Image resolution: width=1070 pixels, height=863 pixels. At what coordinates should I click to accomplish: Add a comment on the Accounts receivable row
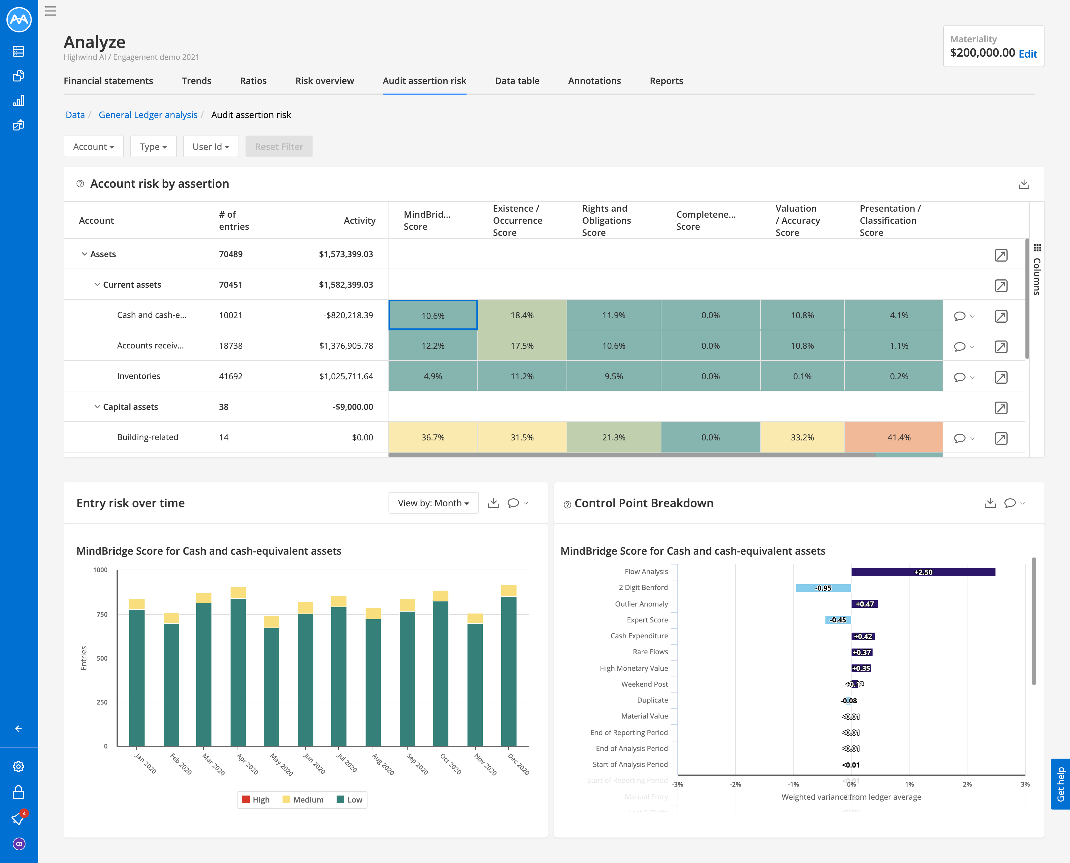tap(959, 347)
